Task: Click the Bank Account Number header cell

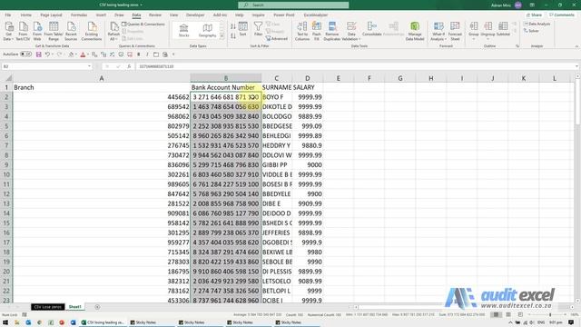Action: [226, 87]
